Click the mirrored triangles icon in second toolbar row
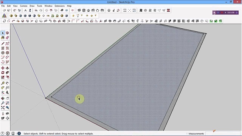Image resolution: width=242 pixels, height=136 pixels. point(4,15)
